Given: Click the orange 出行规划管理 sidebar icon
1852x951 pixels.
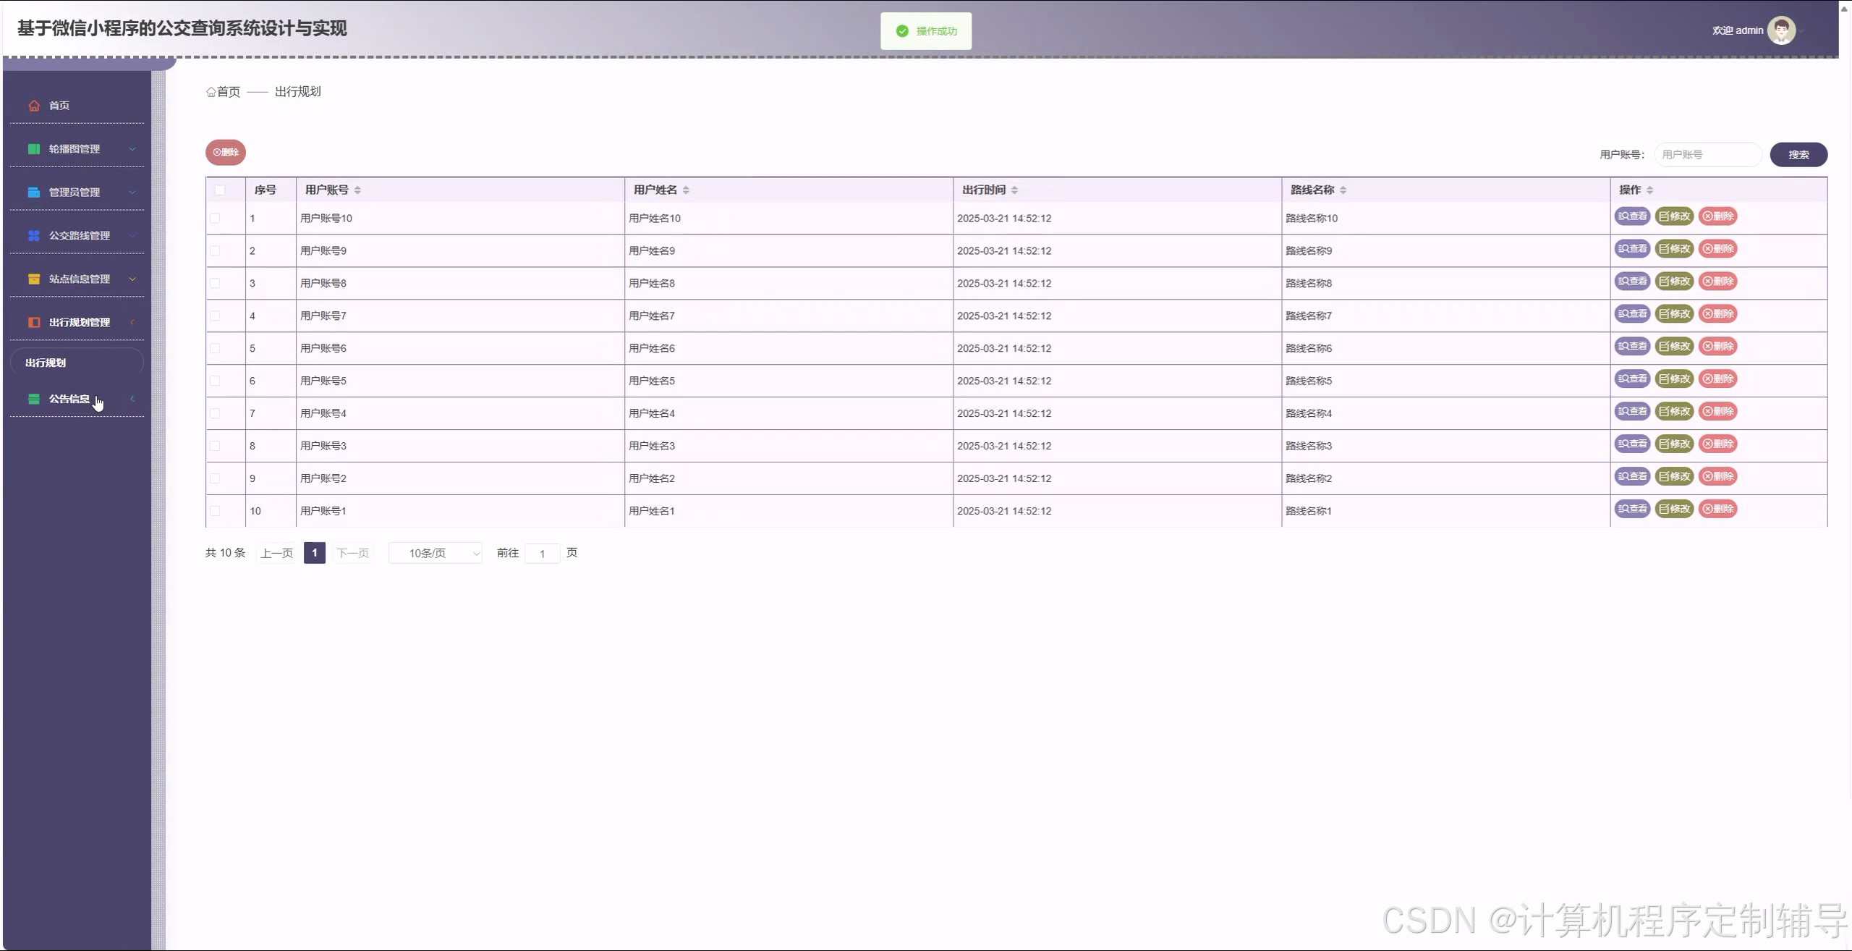Looking at the screenshot, I should pyautogui.click(x=34, y=323).
